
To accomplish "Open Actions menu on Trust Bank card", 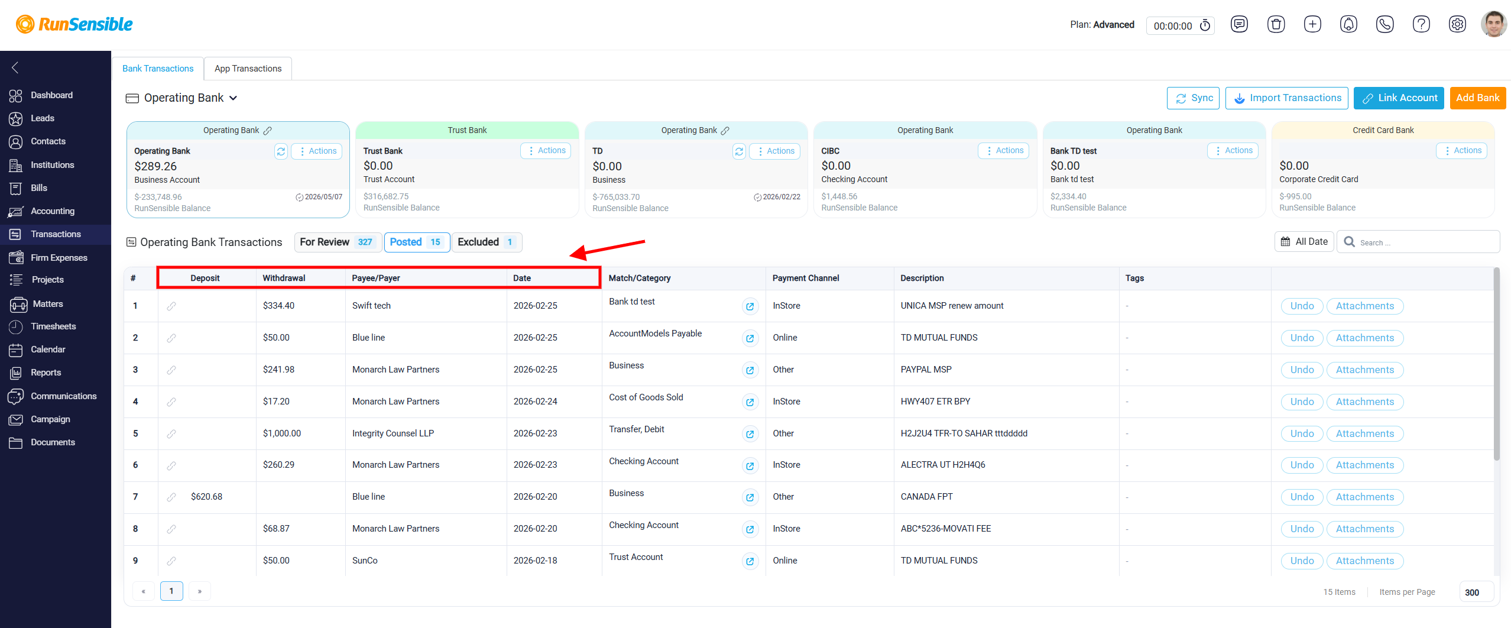I will click(x=546, y=151).
